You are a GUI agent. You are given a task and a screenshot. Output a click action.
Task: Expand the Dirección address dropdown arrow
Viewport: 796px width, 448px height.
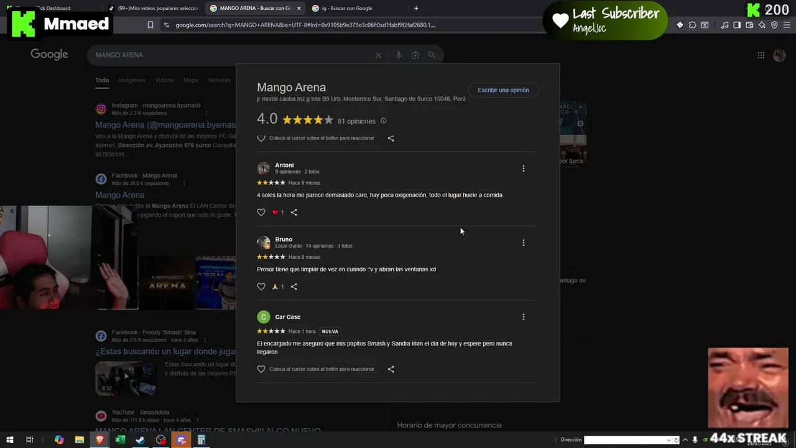click(669, 440)
